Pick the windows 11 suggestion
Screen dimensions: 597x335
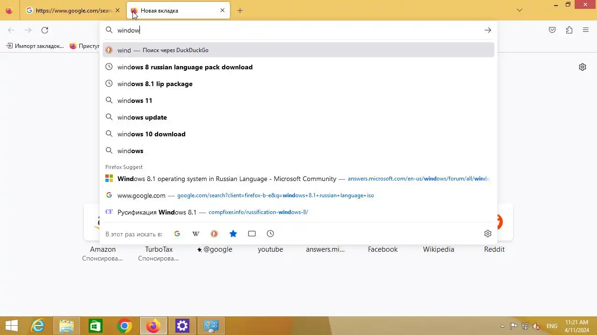[x=298, y=100]
